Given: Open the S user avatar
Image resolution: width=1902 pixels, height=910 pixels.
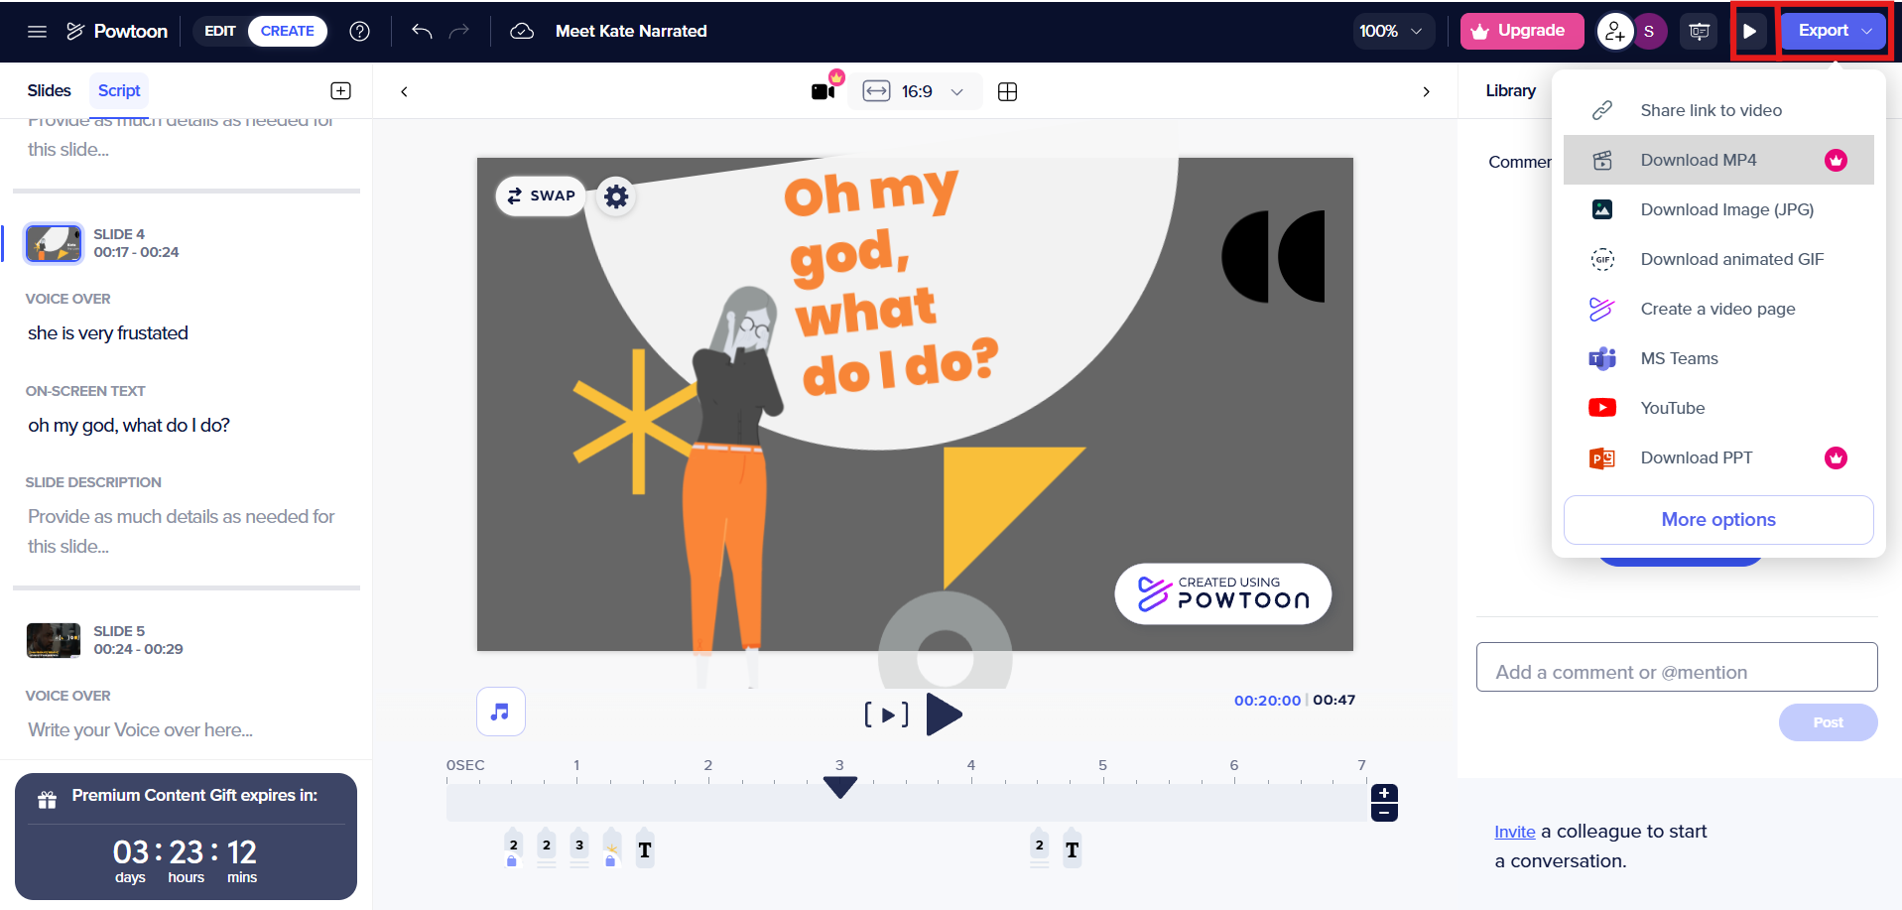Looking at the screenshot, I should (x=1649, y=32).
